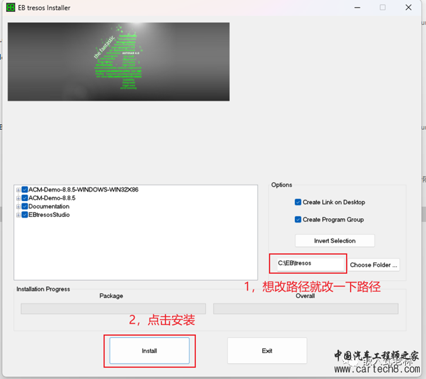
Task: Toggle the EBtresosStudio checkbox
Action: [25, 215]
